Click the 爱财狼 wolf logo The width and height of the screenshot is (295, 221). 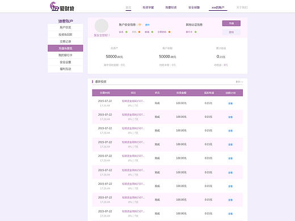pyautogui.click(x=62, y=7)
